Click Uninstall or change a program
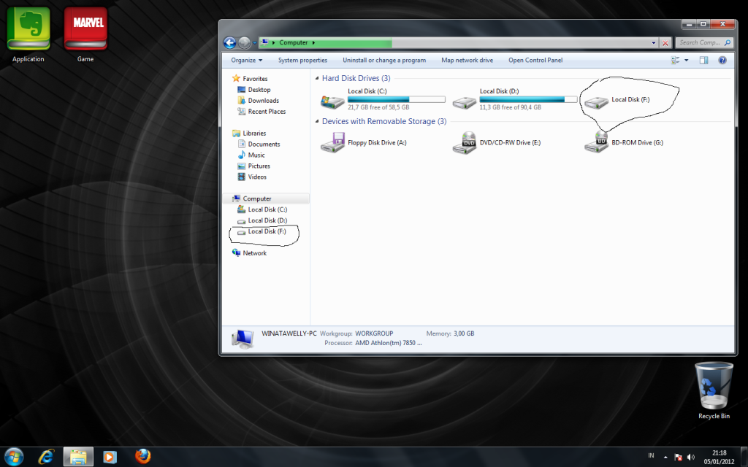The width and height of the screenshot is (748, 467). tap(384, 60)
